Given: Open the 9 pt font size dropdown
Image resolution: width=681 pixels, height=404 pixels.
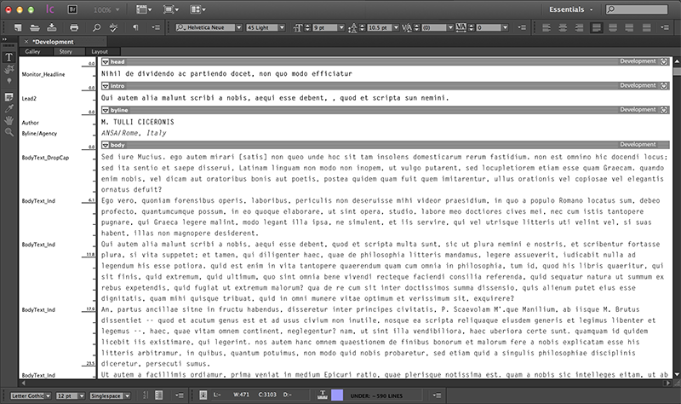Looking at the screenshot, I should click(x=341, y=27).
